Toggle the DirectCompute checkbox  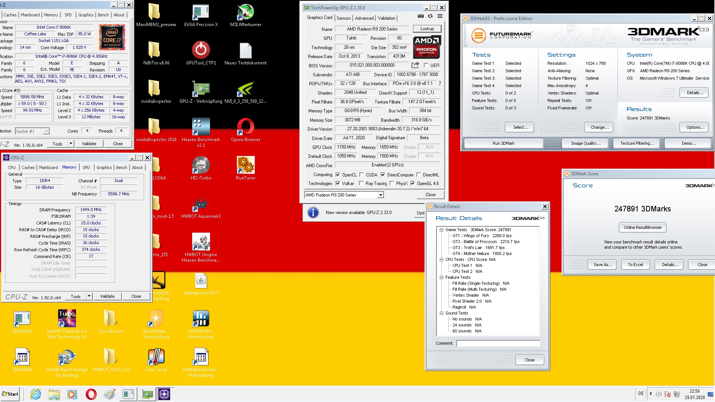tap(383, 175)
